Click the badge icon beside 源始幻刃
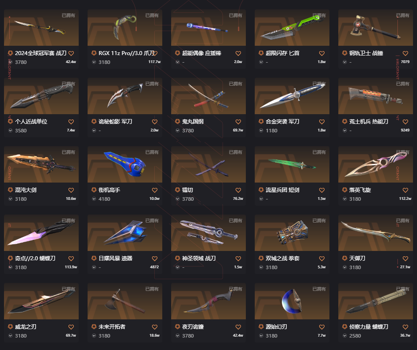Image resolution: width=417 pixels, height=350 pixels. pyautogui.click(x=261, y=326)
